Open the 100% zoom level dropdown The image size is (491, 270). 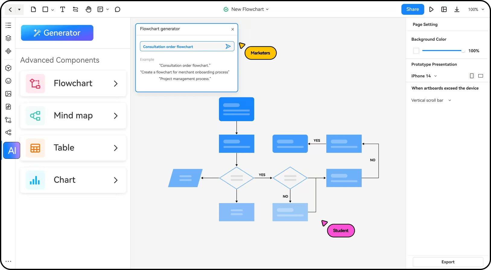tap(476, 9)
